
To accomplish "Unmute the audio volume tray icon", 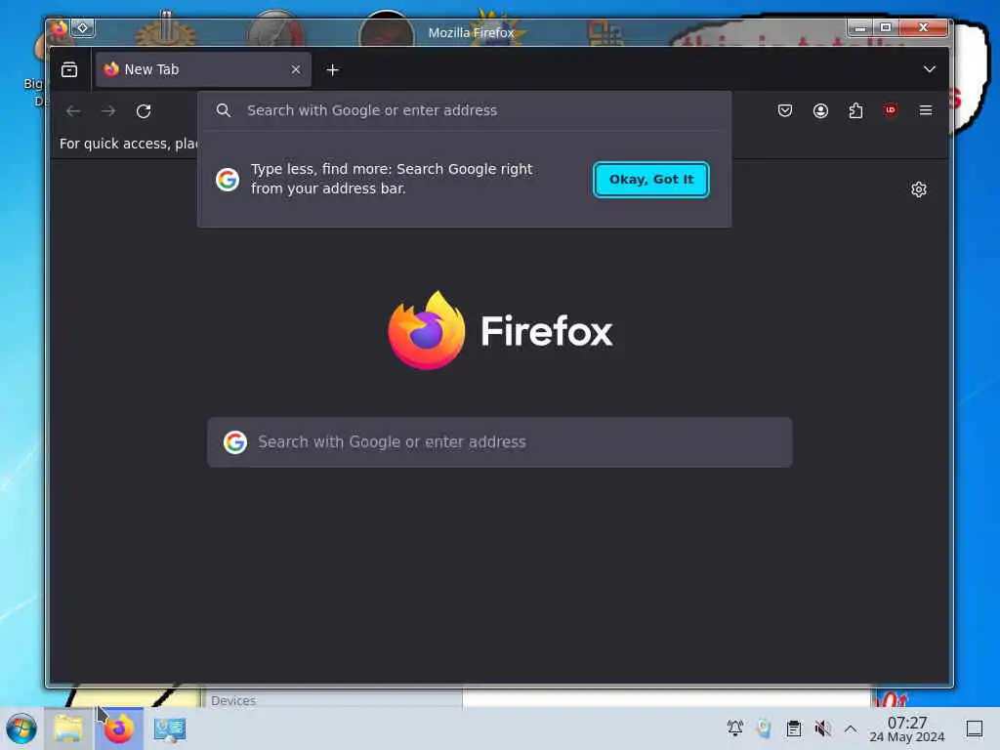I will click(822, 729).
